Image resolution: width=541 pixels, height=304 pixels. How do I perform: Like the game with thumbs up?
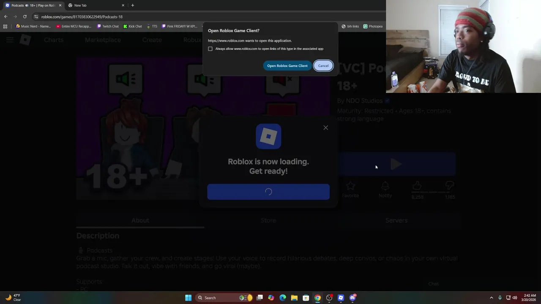click(417, 186)
